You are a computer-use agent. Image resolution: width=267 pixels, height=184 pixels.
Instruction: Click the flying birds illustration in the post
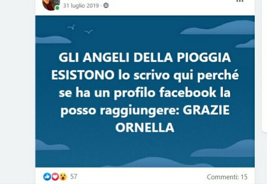pos(81,29)
